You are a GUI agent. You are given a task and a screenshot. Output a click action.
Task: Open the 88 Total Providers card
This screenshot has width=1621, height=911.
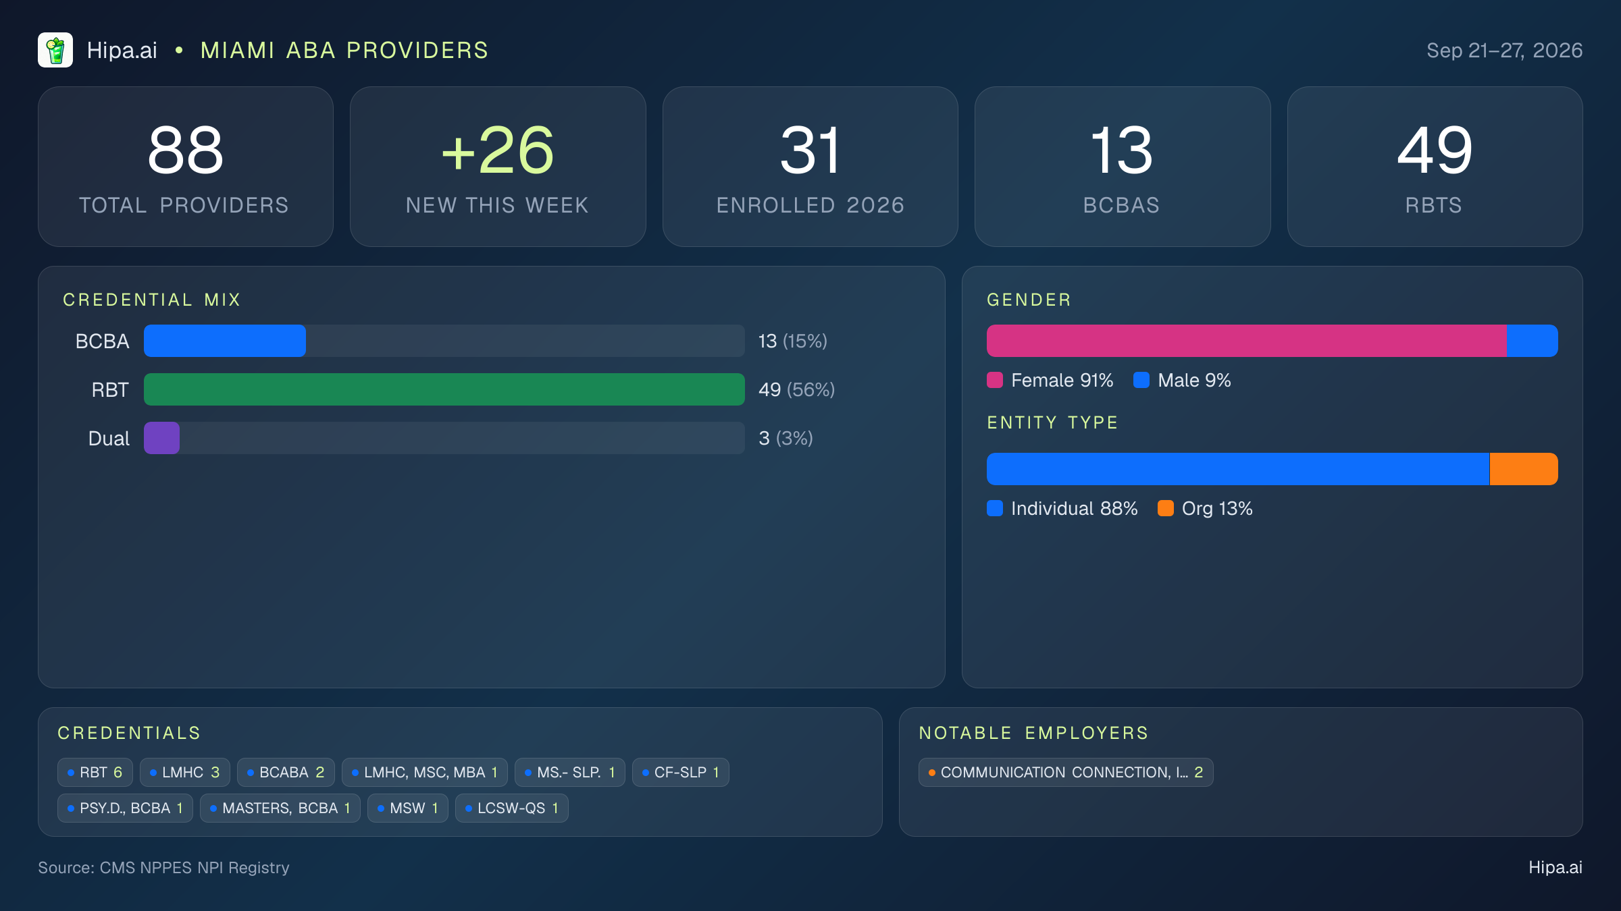pyautogui.click(x=186, y=167)
